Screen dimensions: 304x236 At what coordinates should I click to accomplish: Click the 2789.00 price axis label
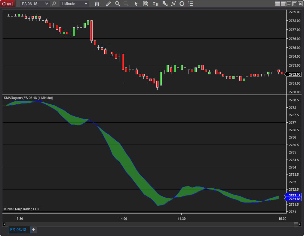(x=294, y=12)
